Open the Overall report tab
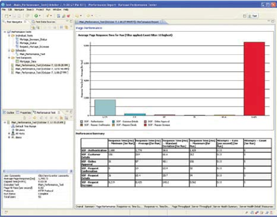 coord(79,207)
